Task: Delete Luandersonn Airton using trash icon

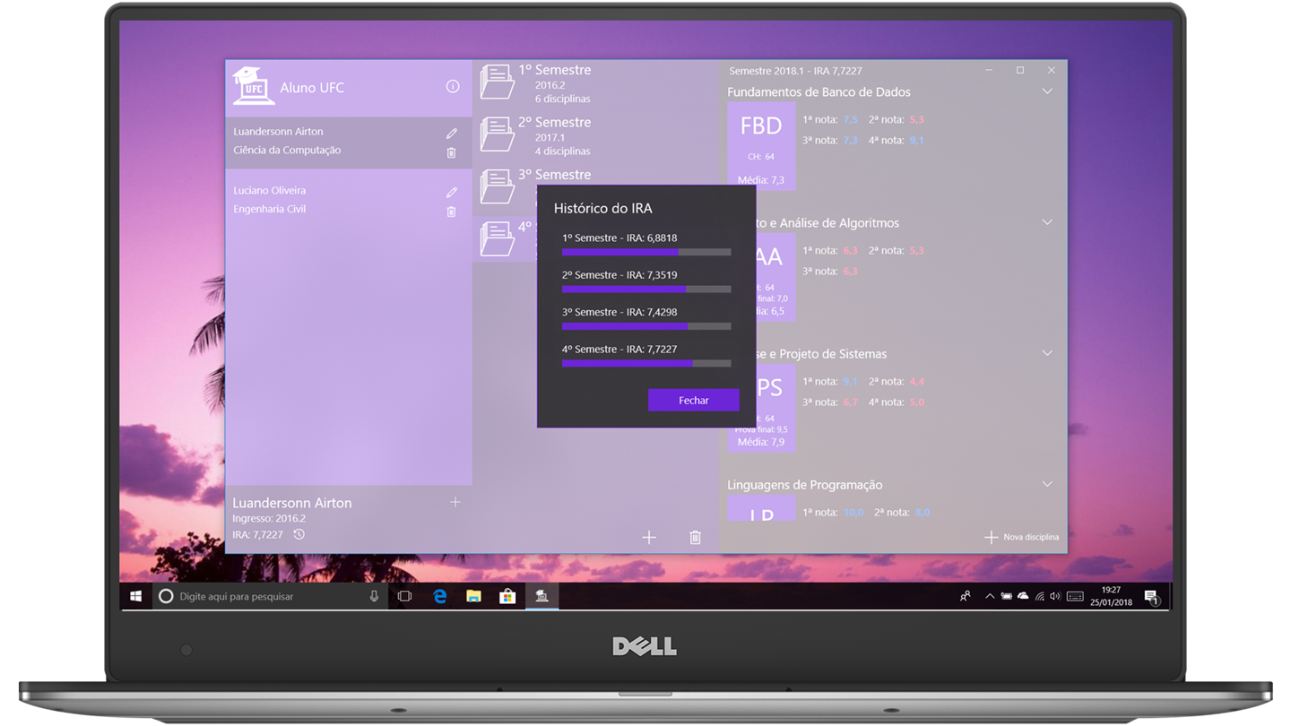Action: [452, 152]
